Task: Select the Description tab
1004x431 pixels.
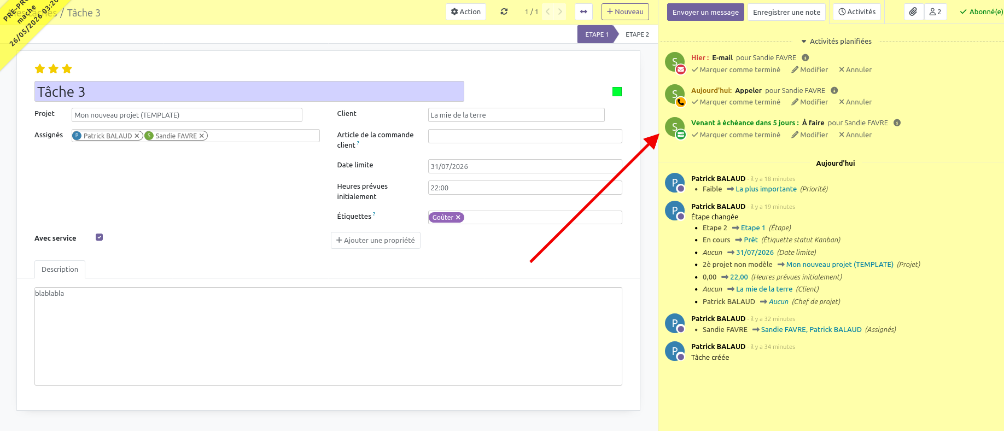Action: tap(60, 270)
